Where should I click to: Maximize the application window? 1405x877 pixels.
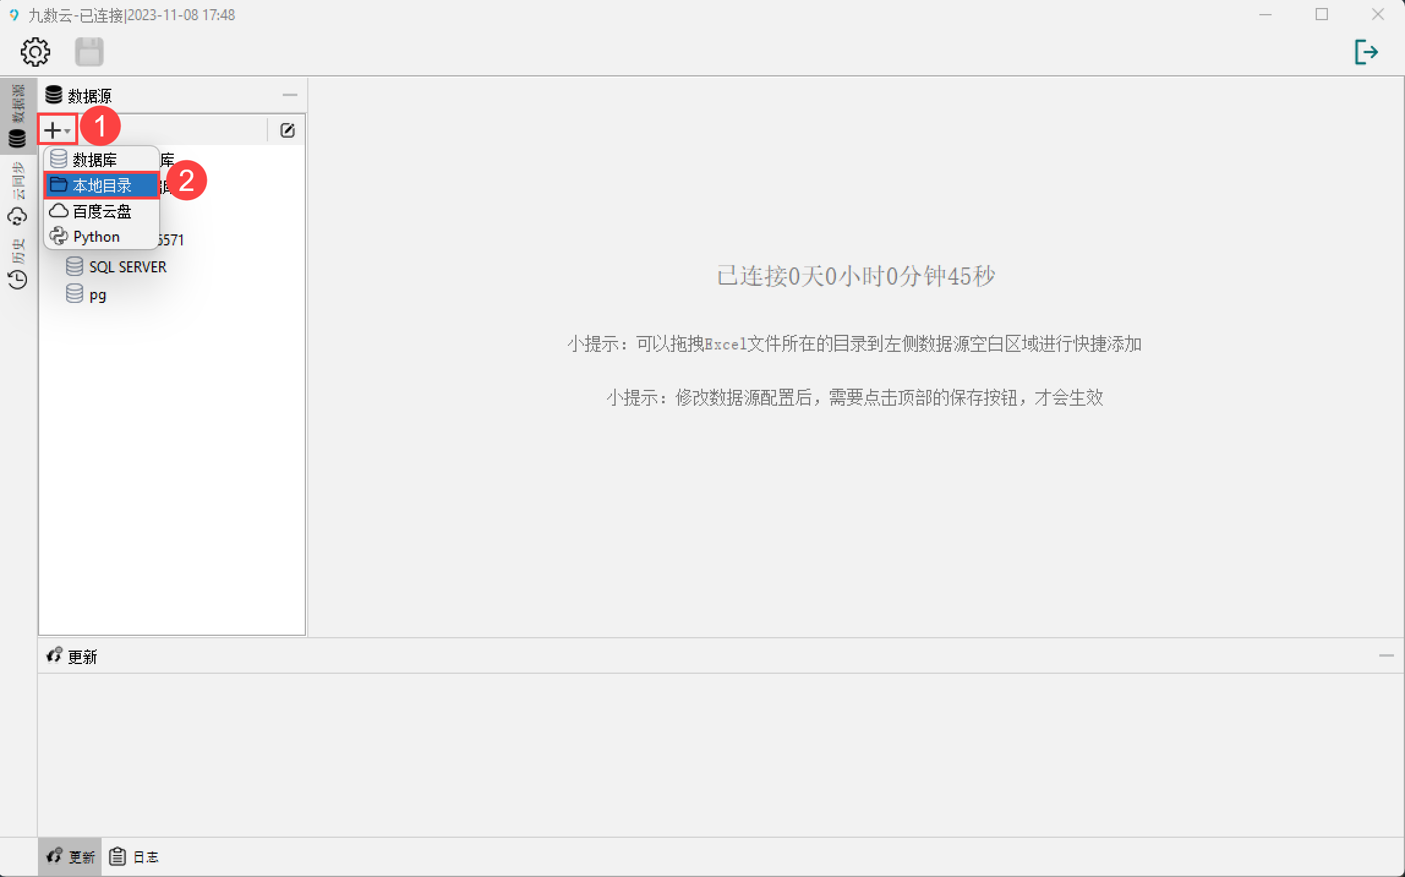1322,14
